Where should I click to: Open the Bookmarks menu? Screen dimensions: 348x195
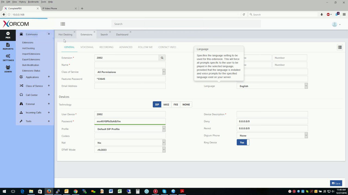coord(33,2)
